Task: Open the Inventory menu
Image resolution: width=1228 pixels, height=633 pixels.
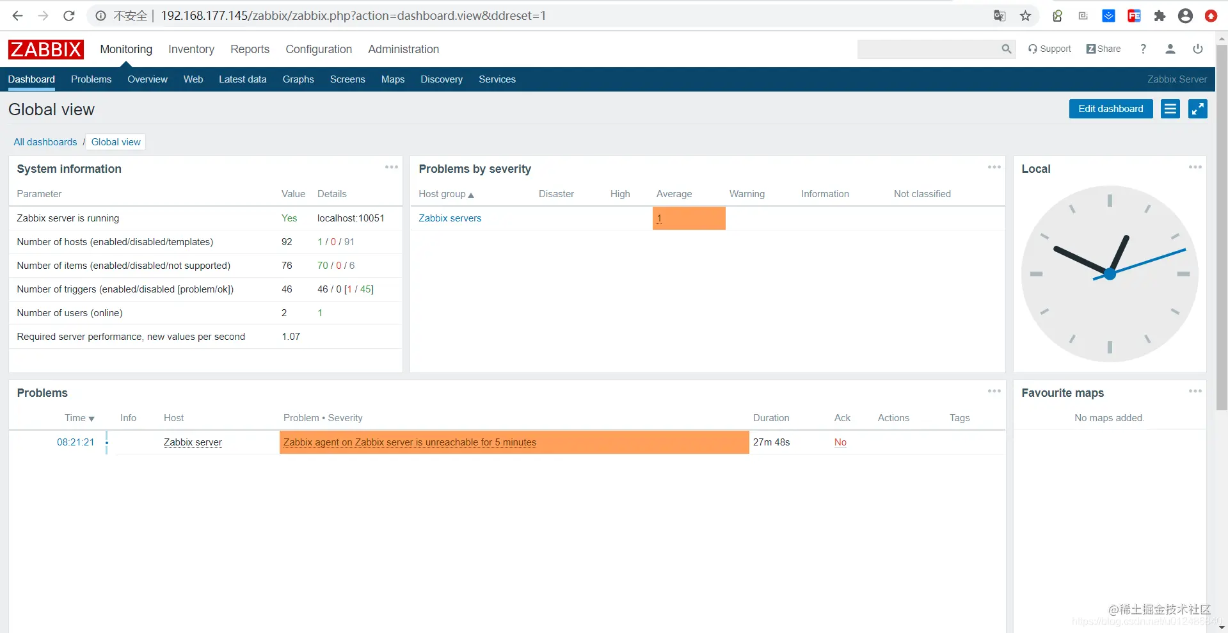Action: [191, 49]
